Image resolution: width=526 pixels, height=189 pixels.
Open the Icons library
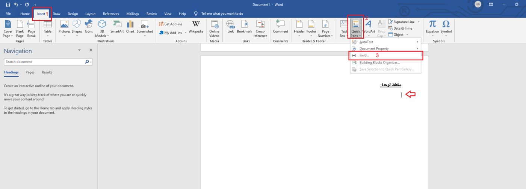tap(89, 27)
